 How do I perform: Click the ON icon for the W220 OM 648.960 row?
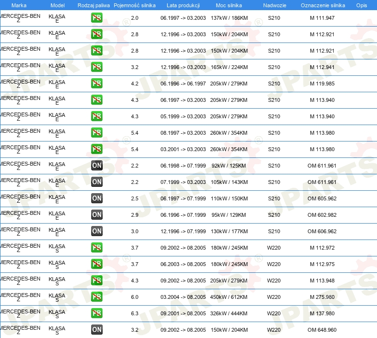pyautogui.click(x=97, y=330)
